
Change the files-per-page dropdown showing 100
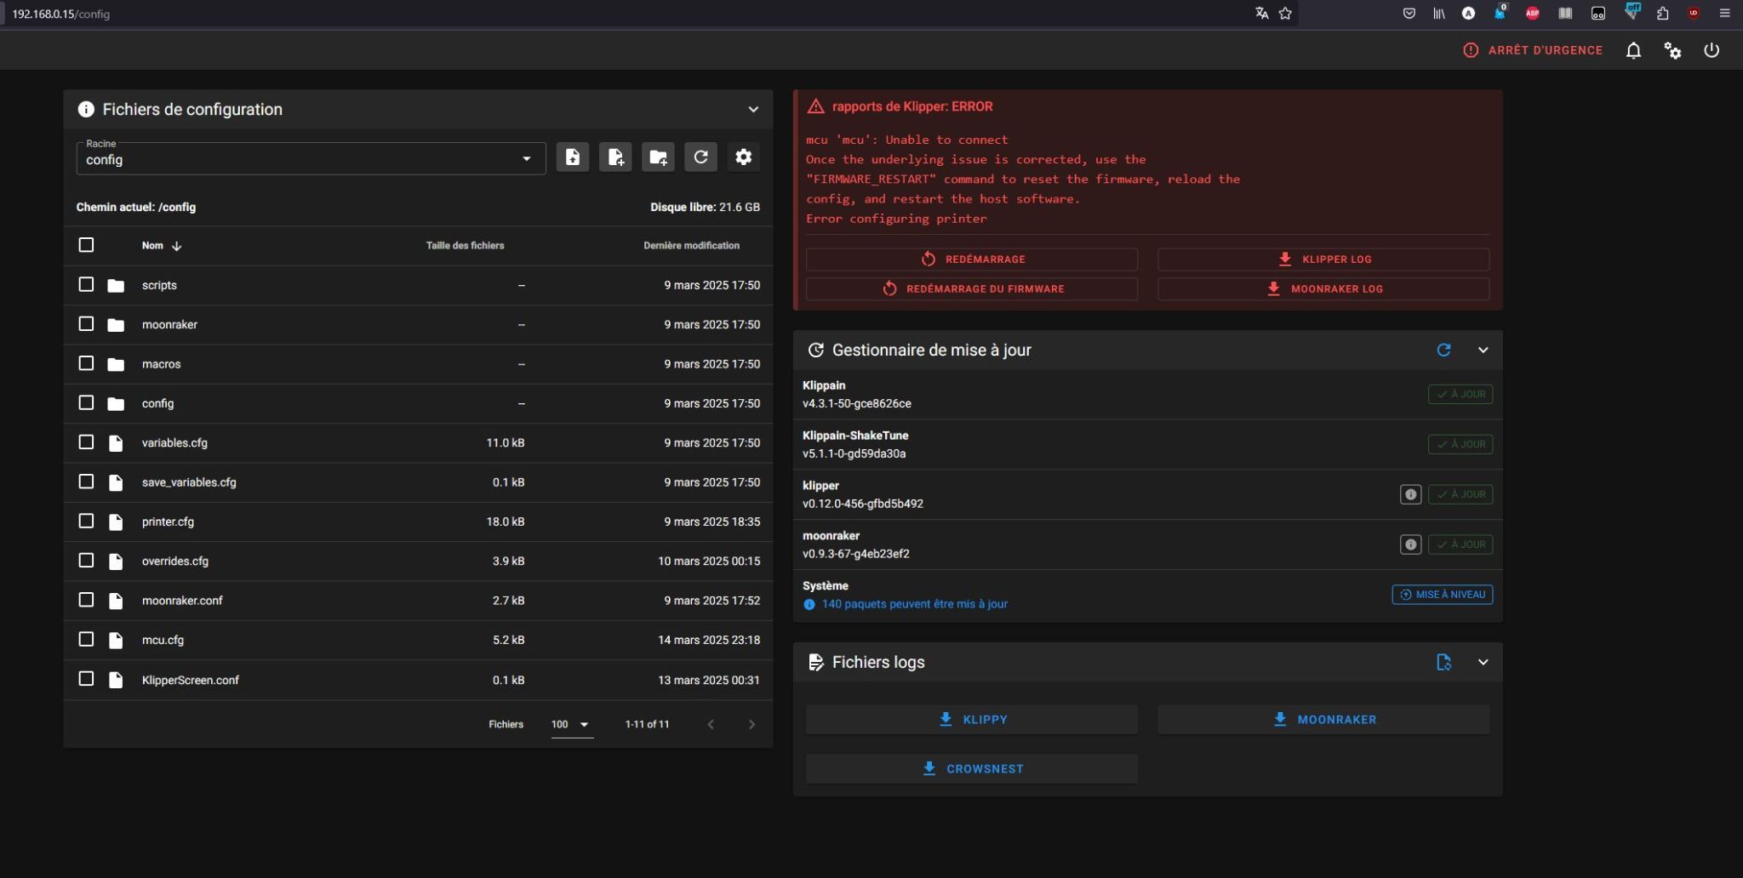(571, 725)
